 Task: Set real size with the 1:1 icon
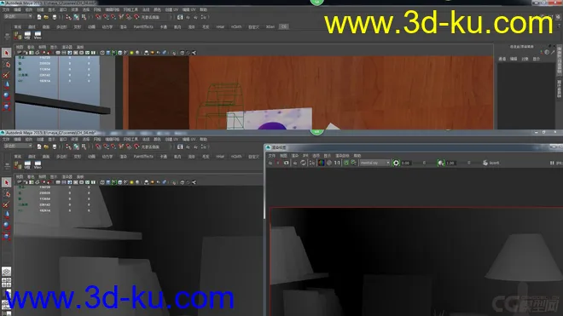pos(337,163)
